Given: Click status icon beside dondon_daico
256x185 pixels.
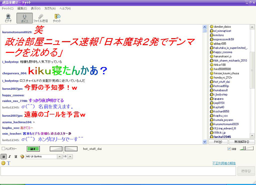Looking at the screenshot, I should [x=212, y=27].
